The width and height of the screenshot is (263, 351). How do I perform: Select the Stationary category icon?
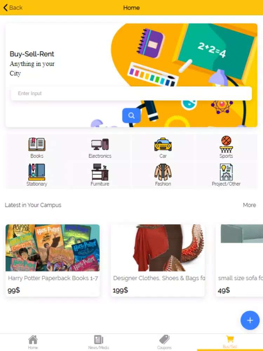coord(37,172)
